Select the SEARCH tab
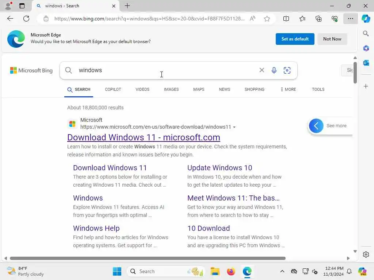The width and height of the screenshot is (374, 280). tap(79, 90)
